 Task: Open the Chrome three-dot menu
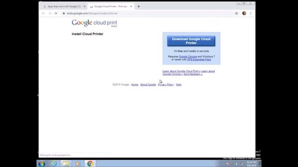(x=251, y=13)
